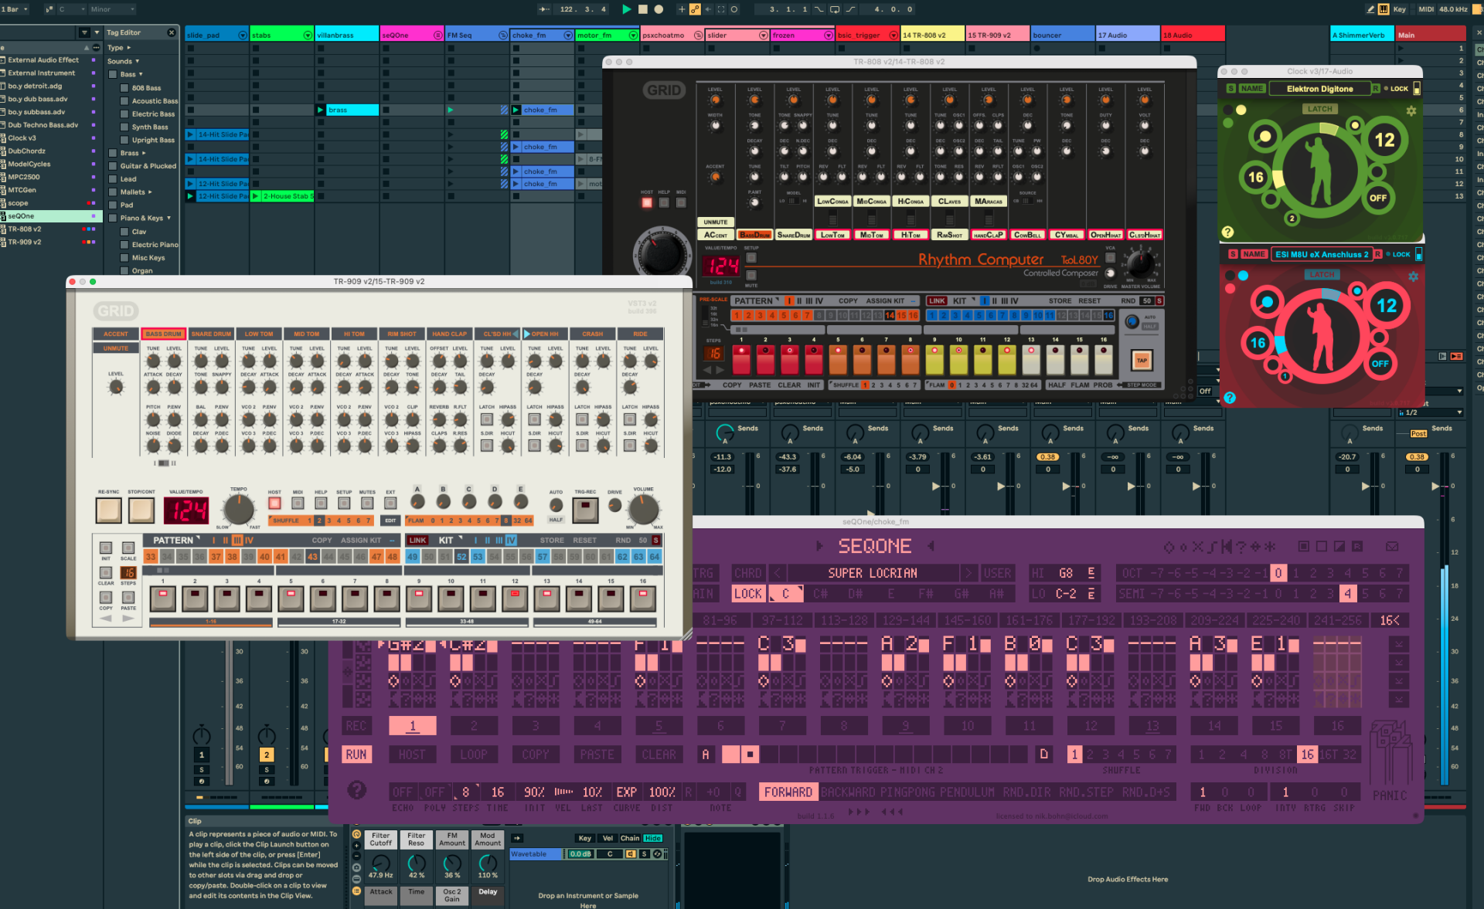The image size is (1484, 909).
Task: Arm the transport Record button
Action: click(659, 9)
